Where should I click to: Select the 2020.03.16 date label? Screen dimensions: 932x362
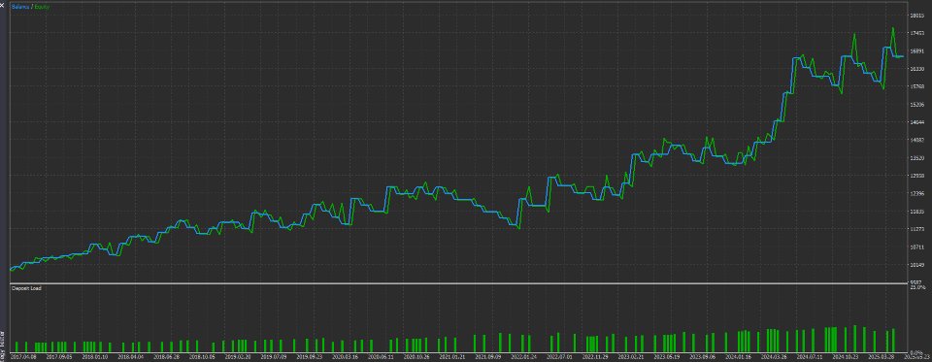coord(346,358)
